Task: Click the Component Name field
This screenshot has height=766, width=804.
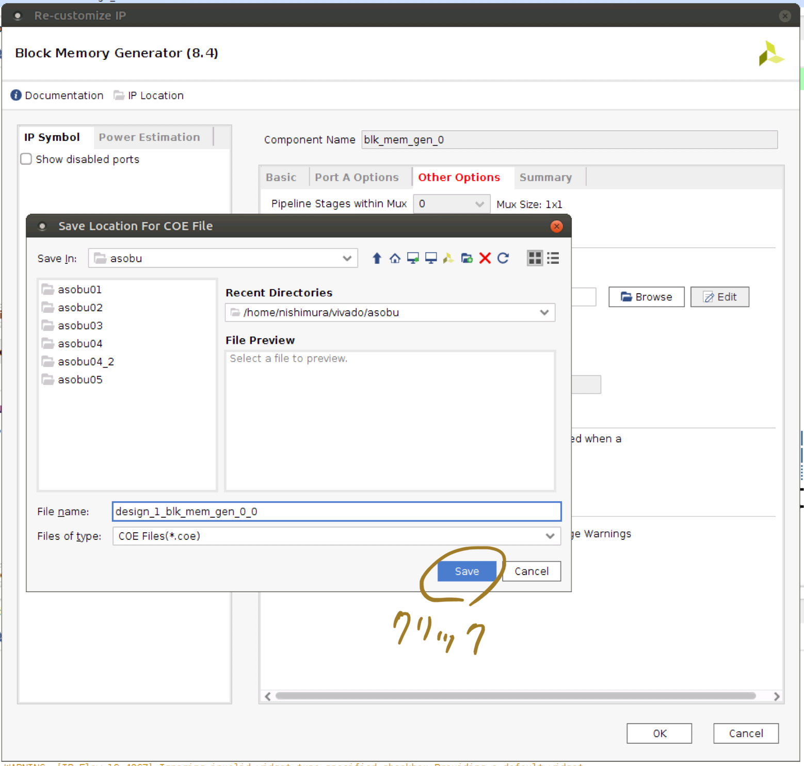Action: pyautogui.click(x=570, y=140)
